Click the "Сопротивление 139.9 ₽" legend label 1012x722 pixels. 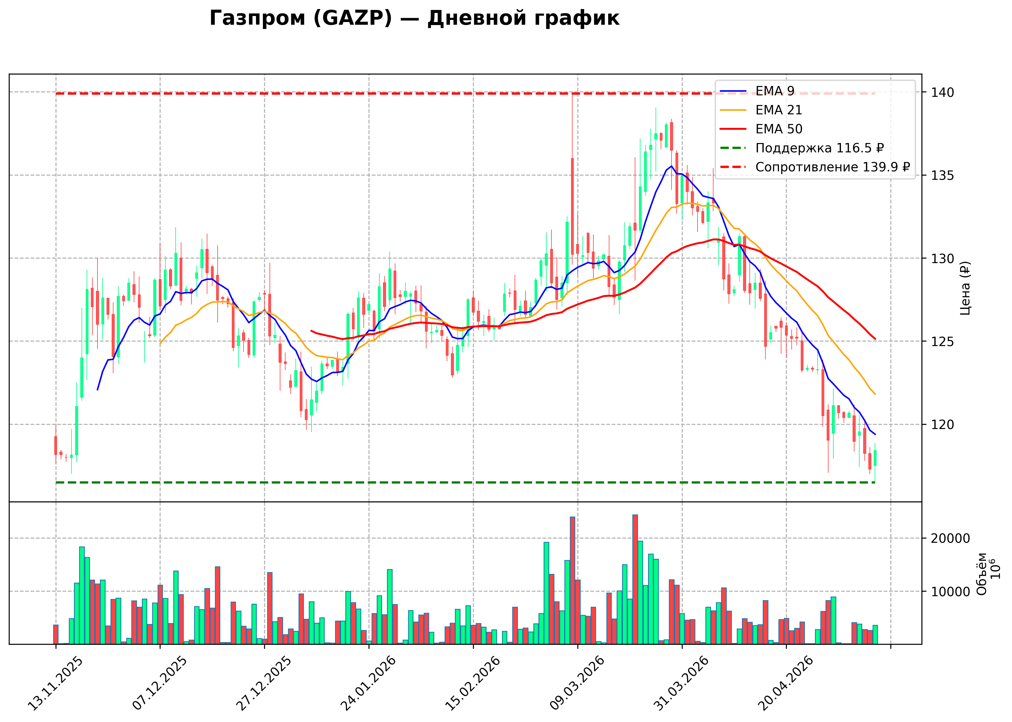coord(833,167)
